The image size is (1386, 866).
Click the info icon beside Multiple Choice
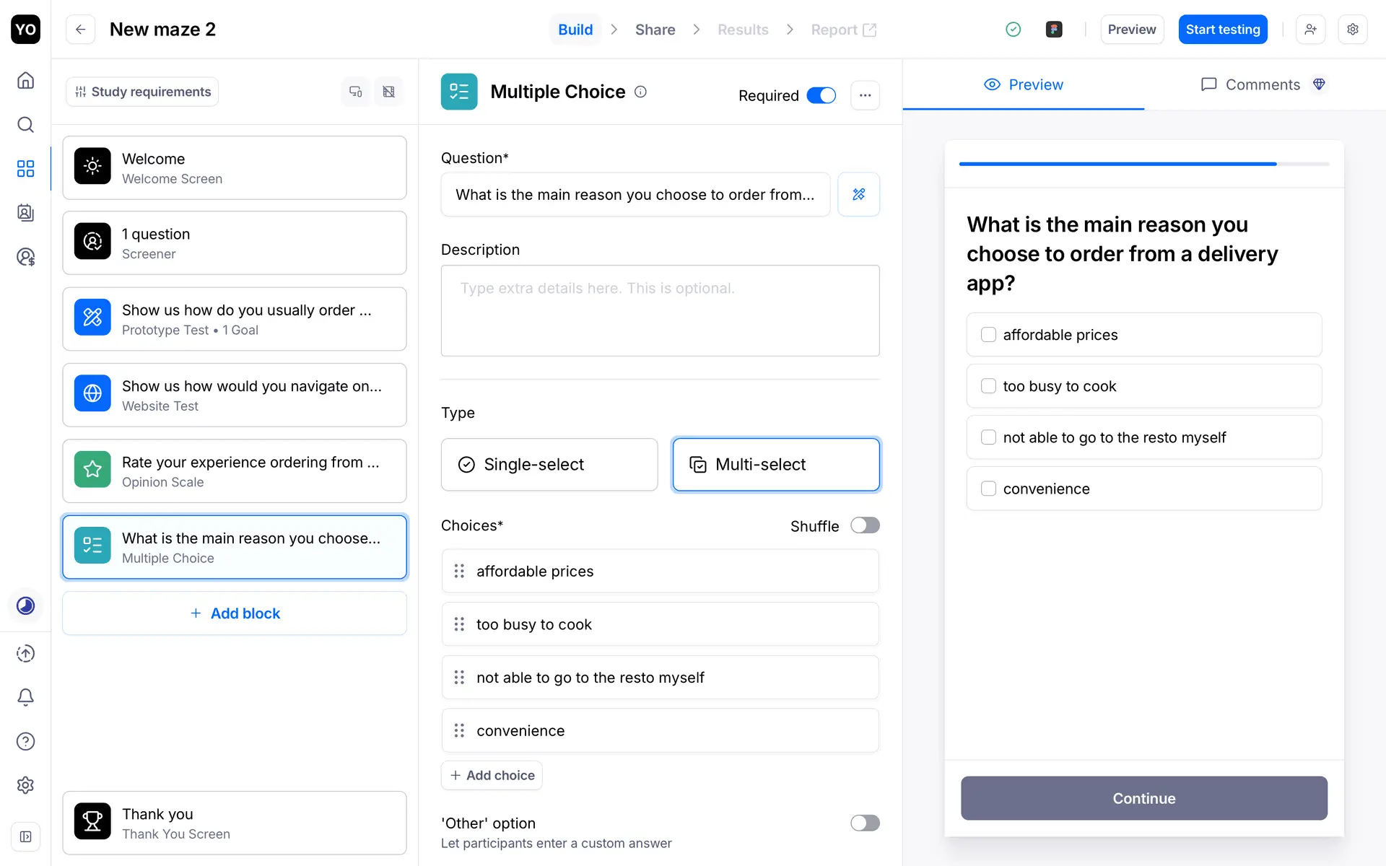click(x=640, y=92)
